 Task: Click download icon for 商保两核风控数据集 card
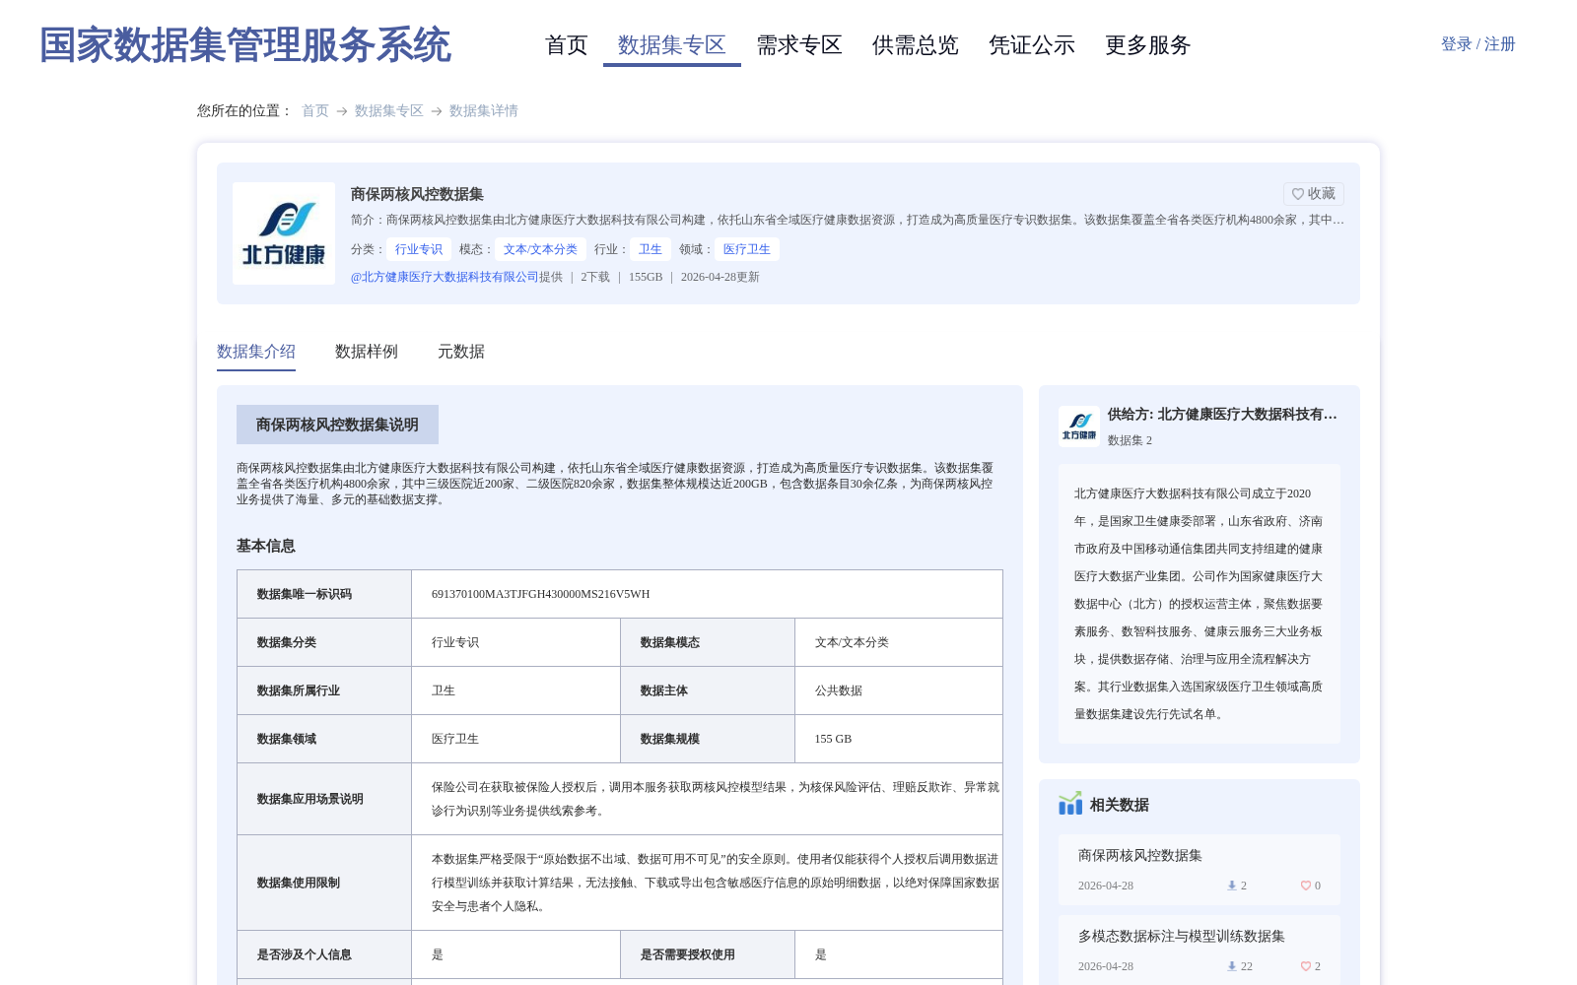tap(1231, 886)
